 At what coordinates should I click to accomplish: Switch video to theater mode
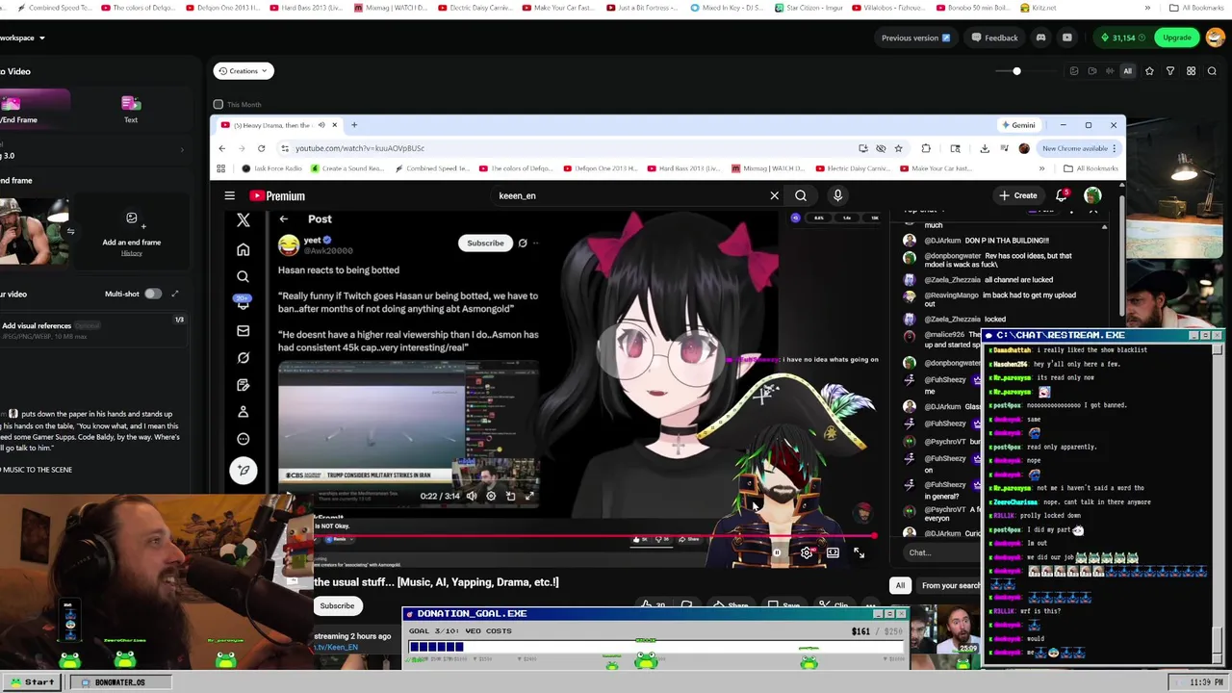coord(833,553)
